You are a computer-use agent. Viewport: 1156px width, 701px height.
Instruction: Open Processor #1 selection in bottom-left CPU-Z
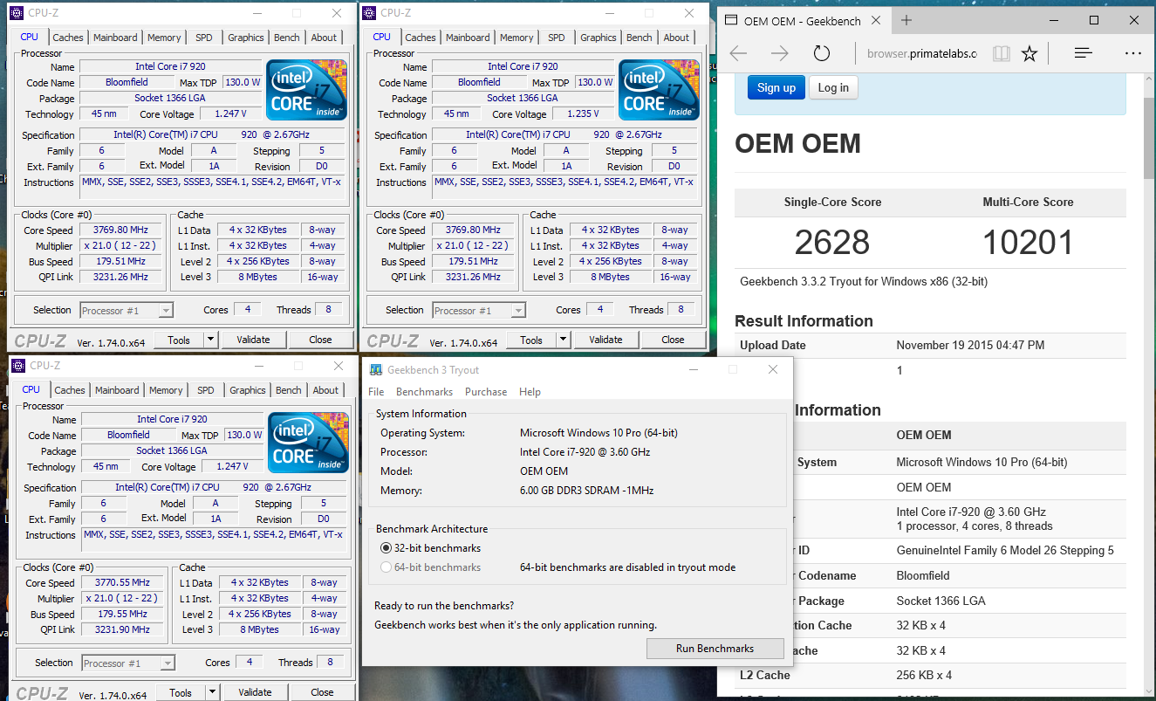coord(128,663)
